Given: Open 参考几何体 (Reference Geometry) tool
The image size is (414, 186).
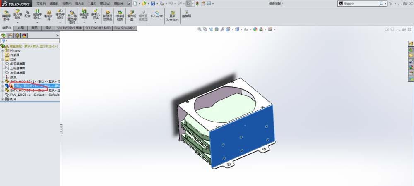Looking at the screenshot, I should pos(95,14).
